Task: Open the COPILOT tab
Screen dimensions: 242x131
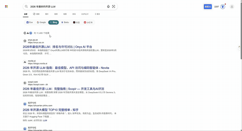Action: (85, 14)
